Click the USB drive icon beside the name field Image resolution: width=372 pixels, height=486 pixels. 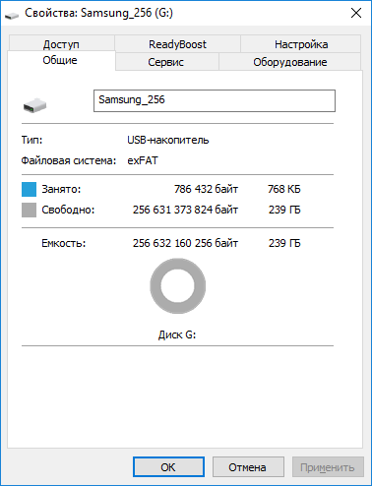click(x=34, y=105)
